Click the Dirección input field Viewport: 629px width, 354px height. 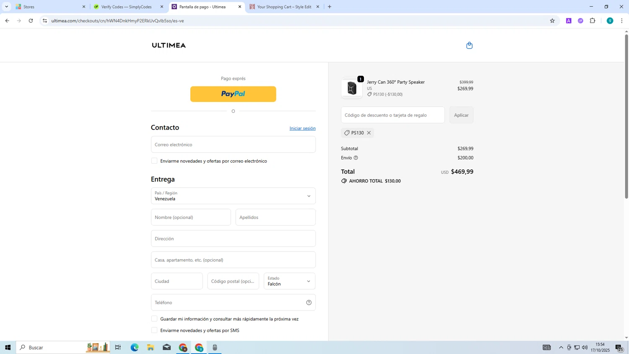(233, 239)
